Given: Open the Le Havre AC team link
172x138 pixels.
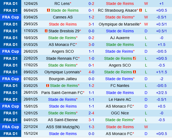Looking at the screenshot, I should [120, 99].
